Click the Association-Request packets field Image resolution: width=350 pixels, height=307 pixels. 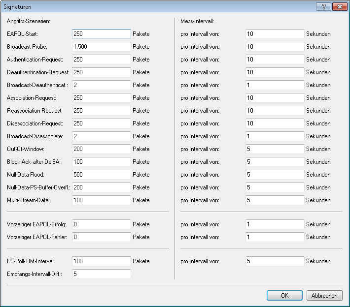tap(101, 98)
